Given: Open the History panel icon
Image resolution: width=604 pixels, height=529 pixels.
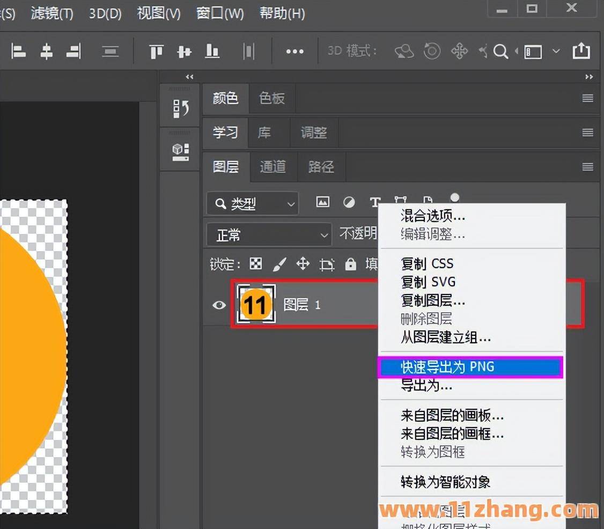Looking at the screenshot, I should pyautogui.click(x=181, y=109).
